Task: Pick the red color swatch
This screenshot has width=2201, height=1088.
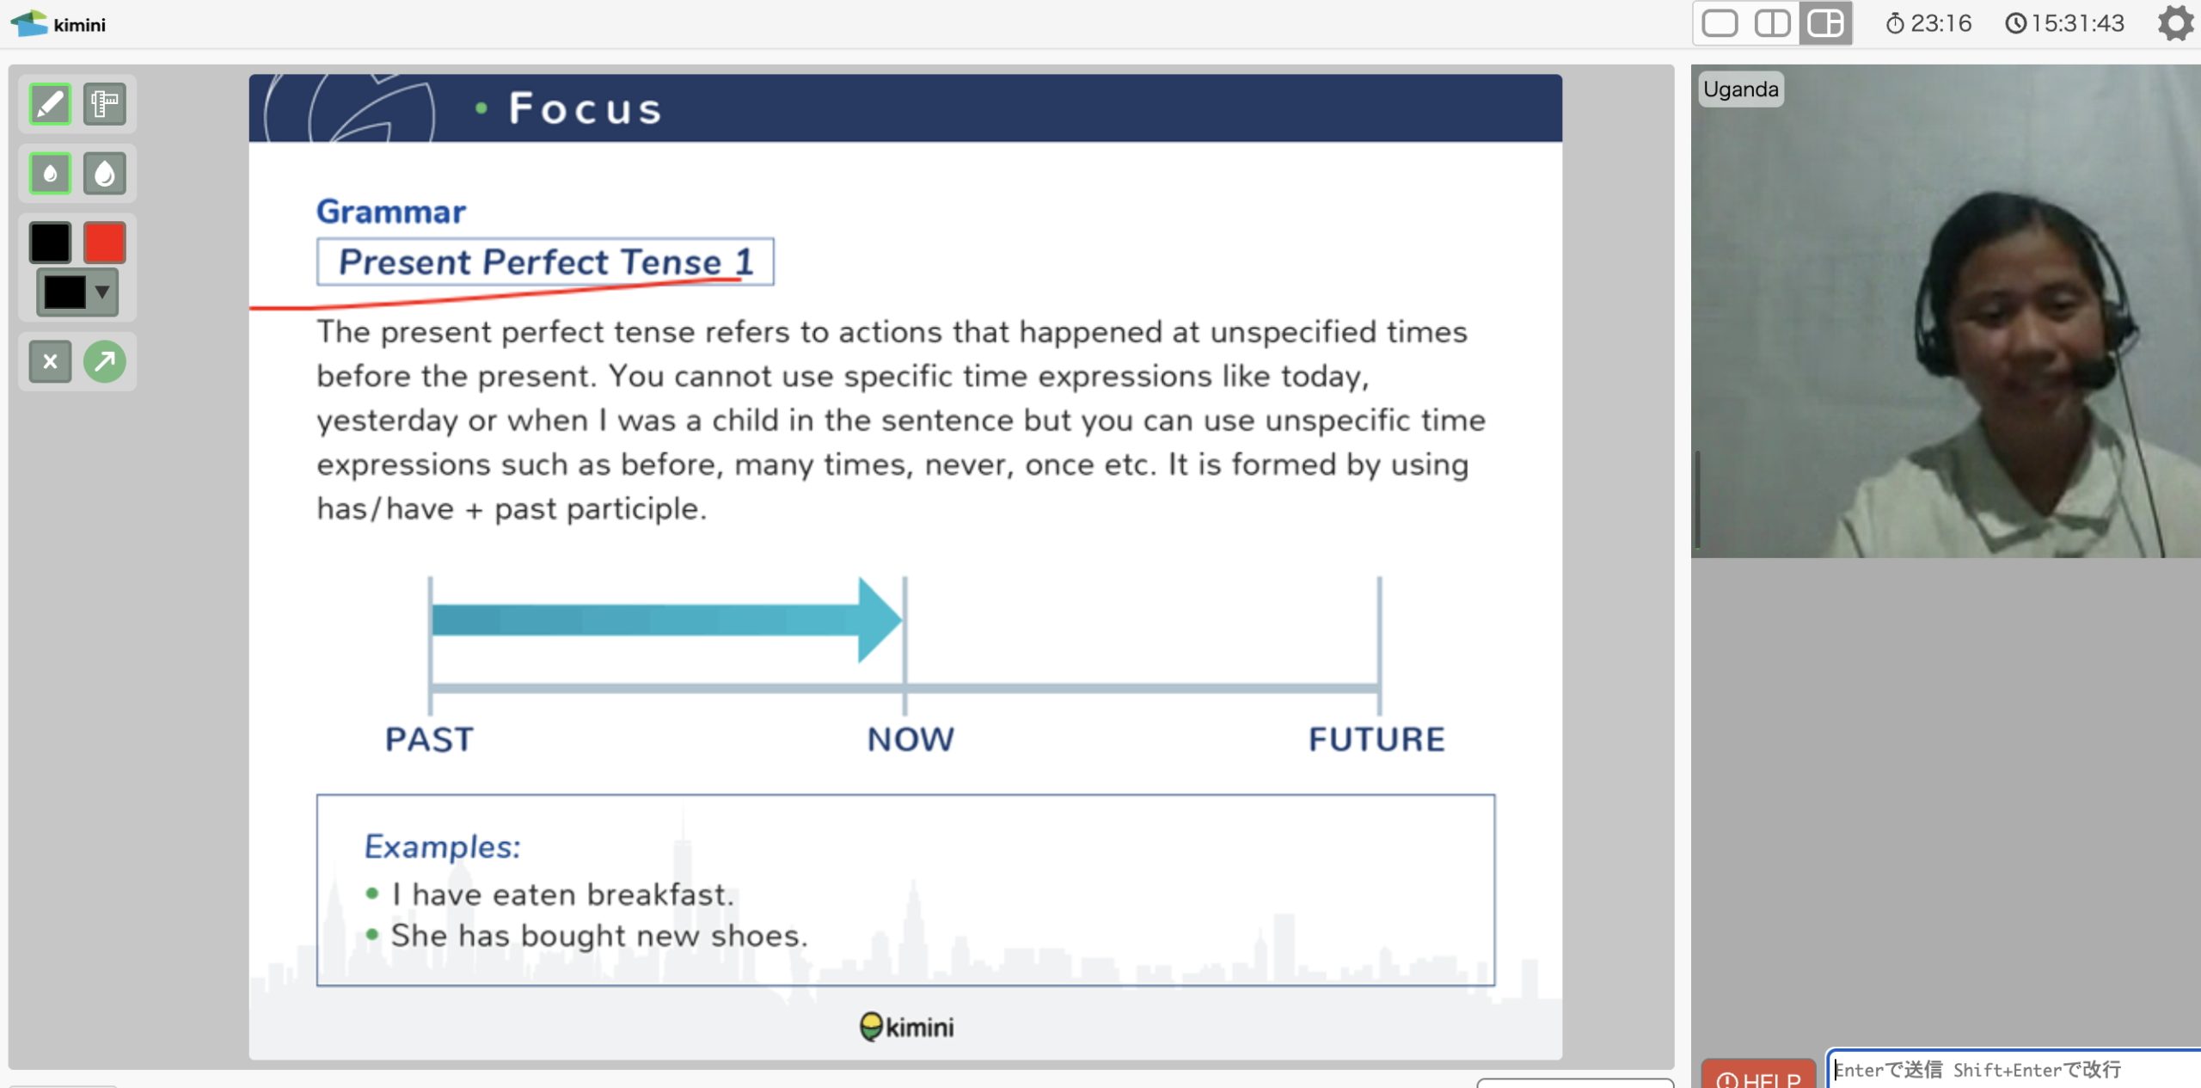Action: (105, 243)
